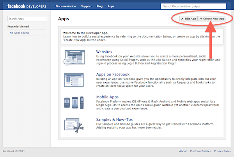This screenshot has width=234, height=157.
Task: Click the No Apps Found entry
Action: pyautogui.click(x=19, y=33)
